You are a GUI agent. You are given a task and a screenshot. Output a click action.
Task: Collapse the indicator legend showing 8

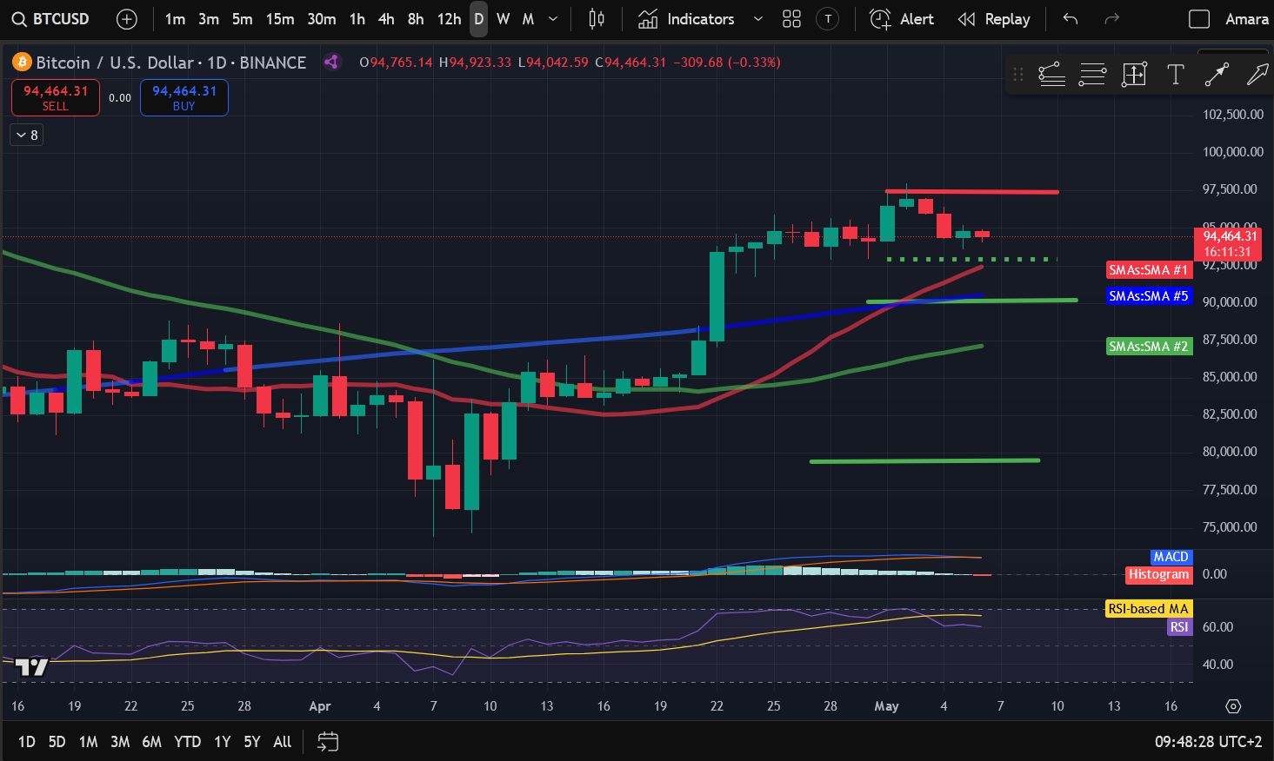coord(27,135)
